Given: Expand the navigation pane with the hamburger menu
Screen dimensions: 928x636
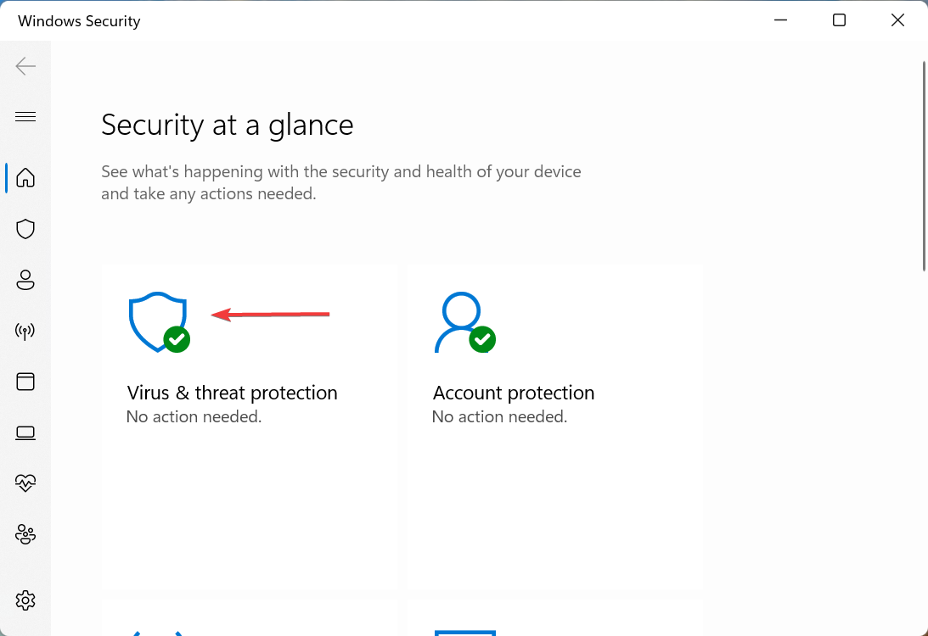Looking at the screenshot, I should point(25,116).
